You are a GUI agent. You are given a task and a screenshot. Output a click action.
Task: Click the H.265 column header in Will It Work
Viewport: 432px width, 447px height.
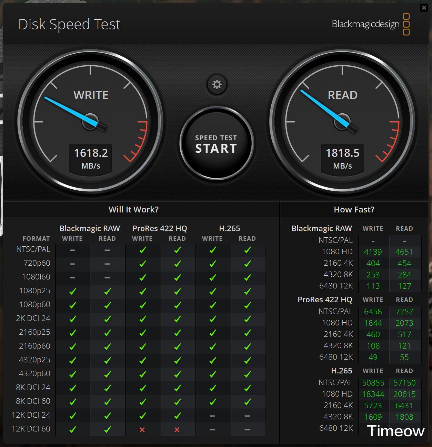[x=230, y=228]
